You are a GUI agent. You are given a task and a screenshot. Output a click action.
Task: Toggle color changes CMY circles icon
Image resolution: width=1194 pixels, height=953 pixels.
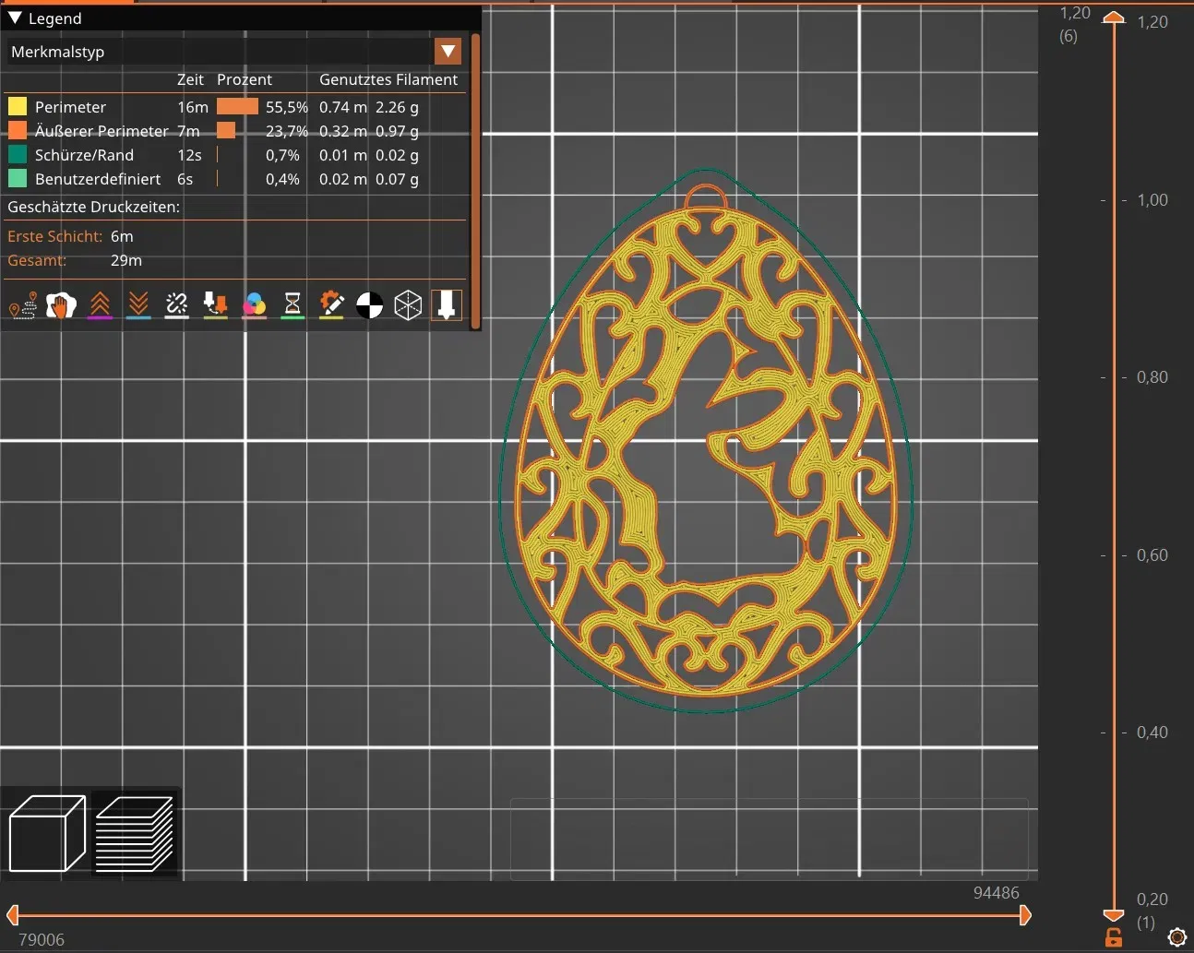tap(254, 305)
